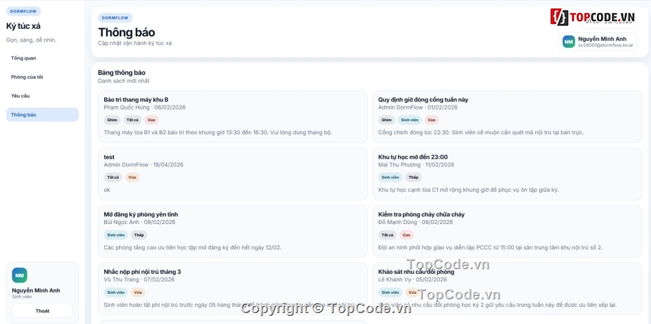This screenshot has width=651, height=324.
Task: Click Khu tự học cạnh tòa C1 description
Action: [468, 190]
